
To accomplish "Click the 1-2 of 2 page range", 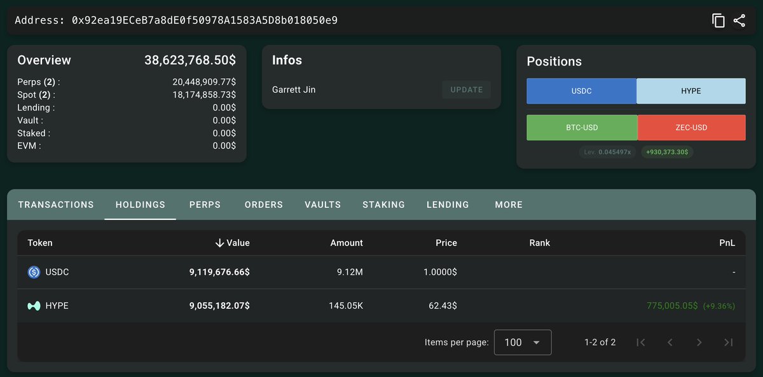I will click(600, 342).
